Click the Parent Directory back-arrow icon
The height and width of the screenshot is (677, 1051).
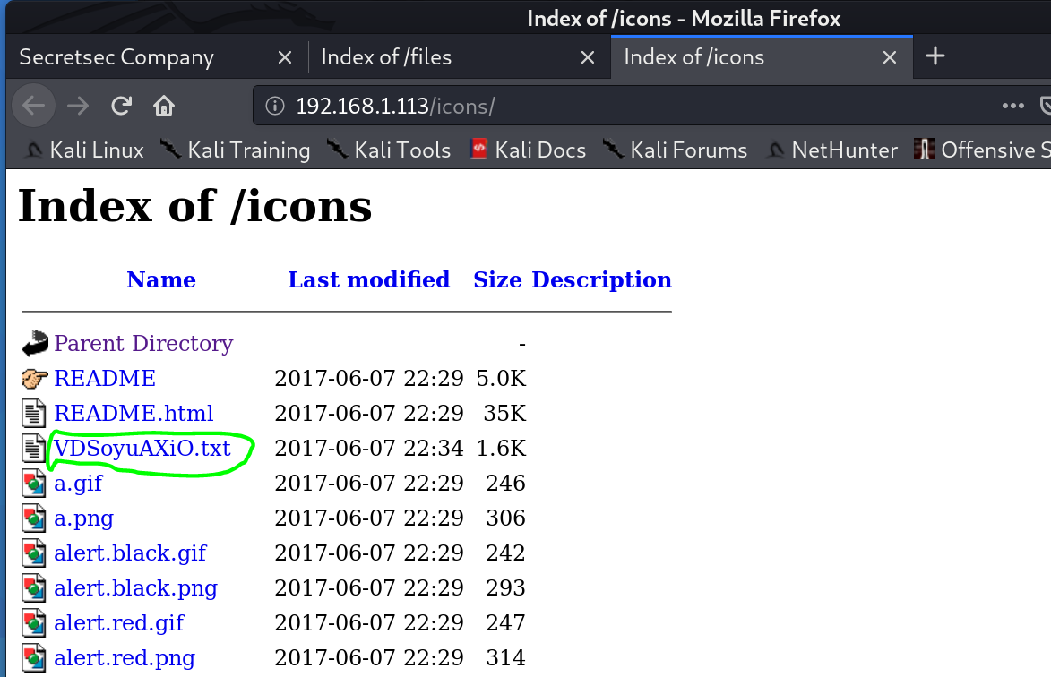tap(34, 343)
